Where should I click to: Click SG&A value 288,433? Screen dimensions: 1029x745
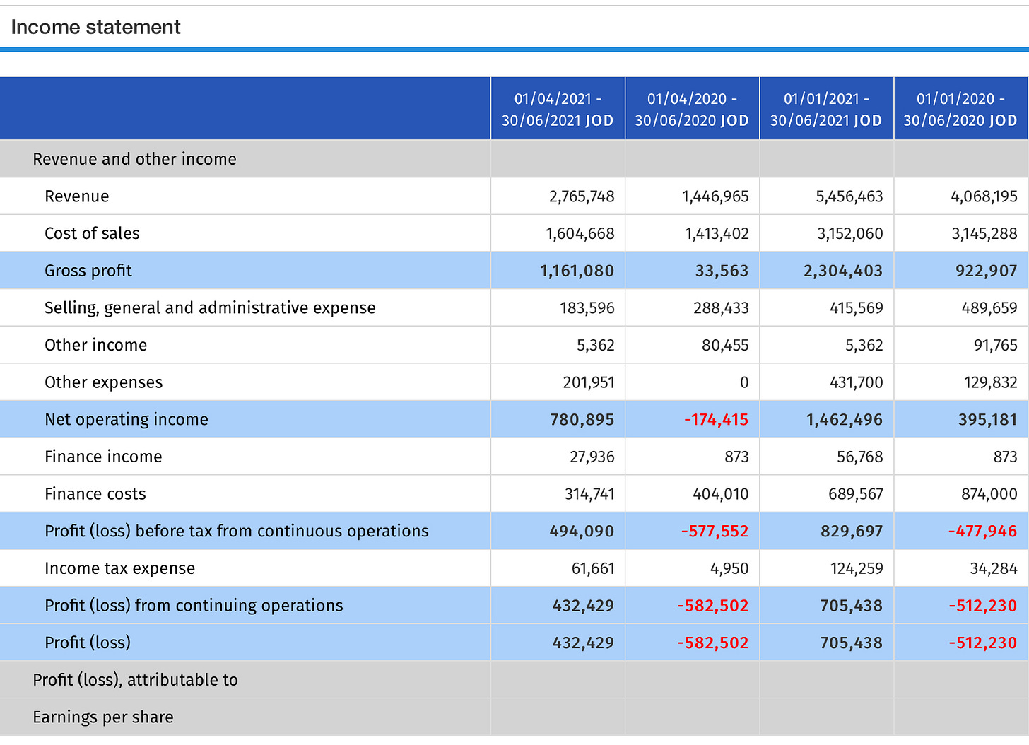coord(720,308)
